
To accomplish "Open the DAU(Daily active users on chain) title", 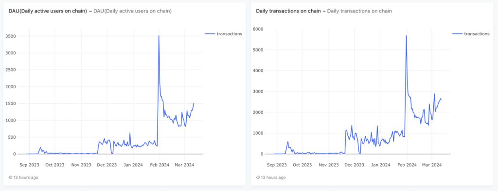I will tap(48, 11).
